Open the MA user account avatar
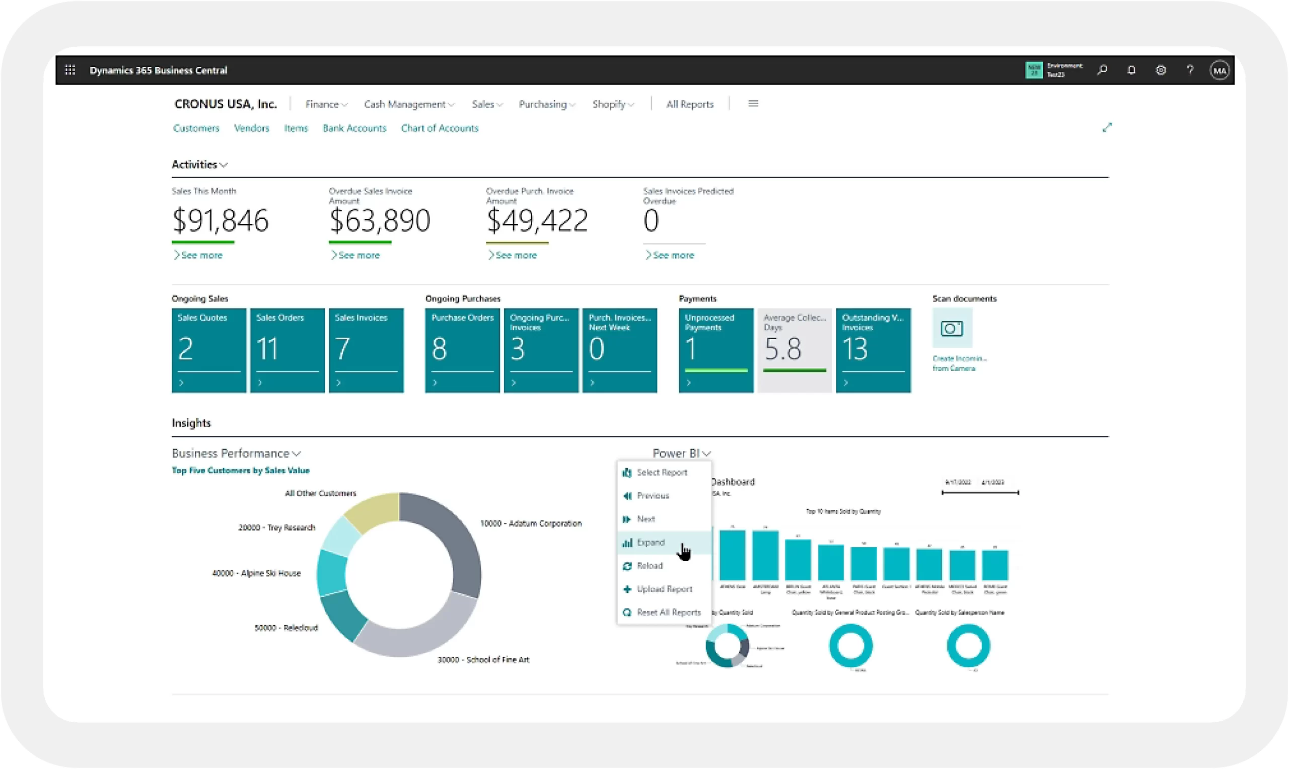Image resolution: width=1289 pixels, height=769 pixels. click(x=1219, y=70)
